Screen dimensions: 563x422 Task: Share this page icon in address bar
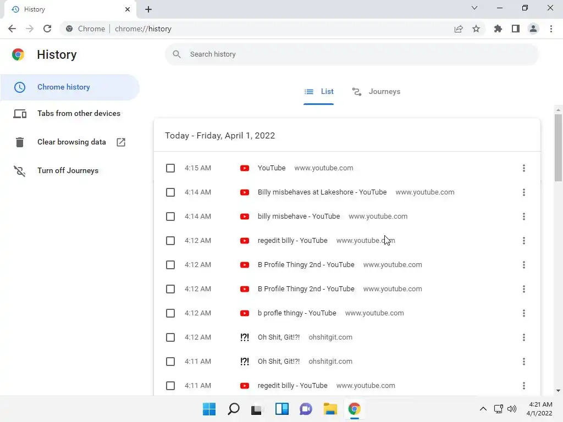click(459, 29)
